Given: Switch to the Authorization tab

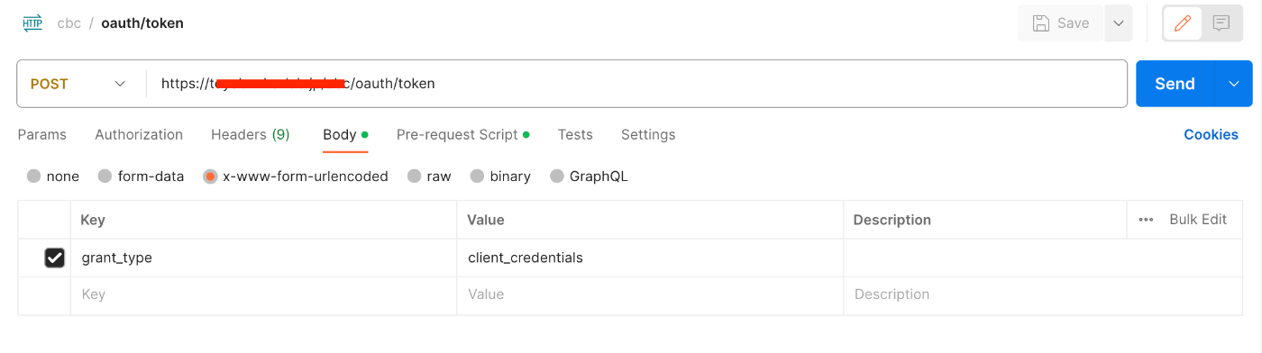Looking at the screenshot, I should [139, 135].
